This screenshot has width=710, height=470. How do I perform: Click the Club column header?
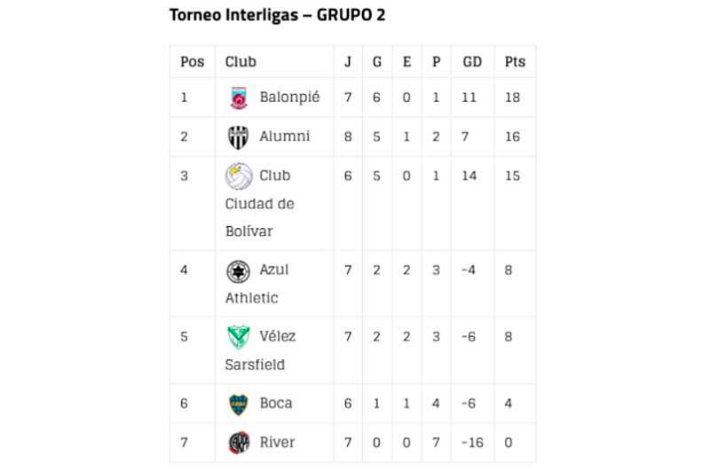click(x=241, y=61)
